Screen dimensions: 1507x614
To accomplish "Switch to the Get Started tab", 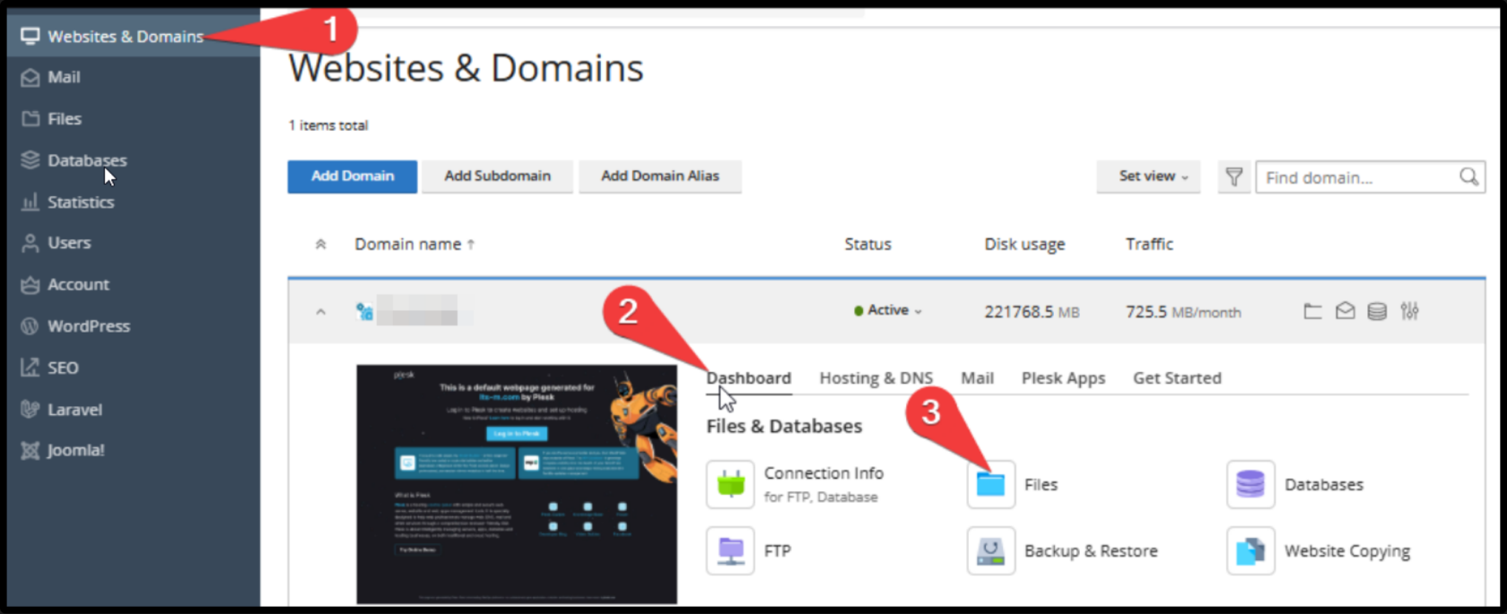I will click(1177, 378).
